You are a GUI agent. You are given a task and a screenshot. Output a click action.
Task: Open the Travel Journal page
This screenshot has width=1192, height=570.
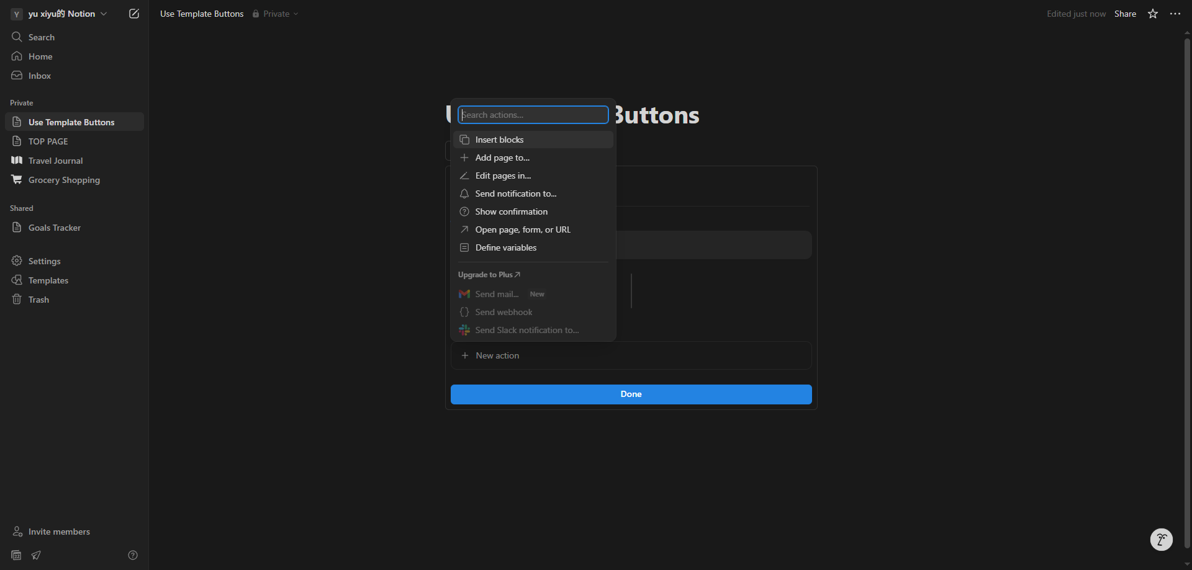(74, 161)
